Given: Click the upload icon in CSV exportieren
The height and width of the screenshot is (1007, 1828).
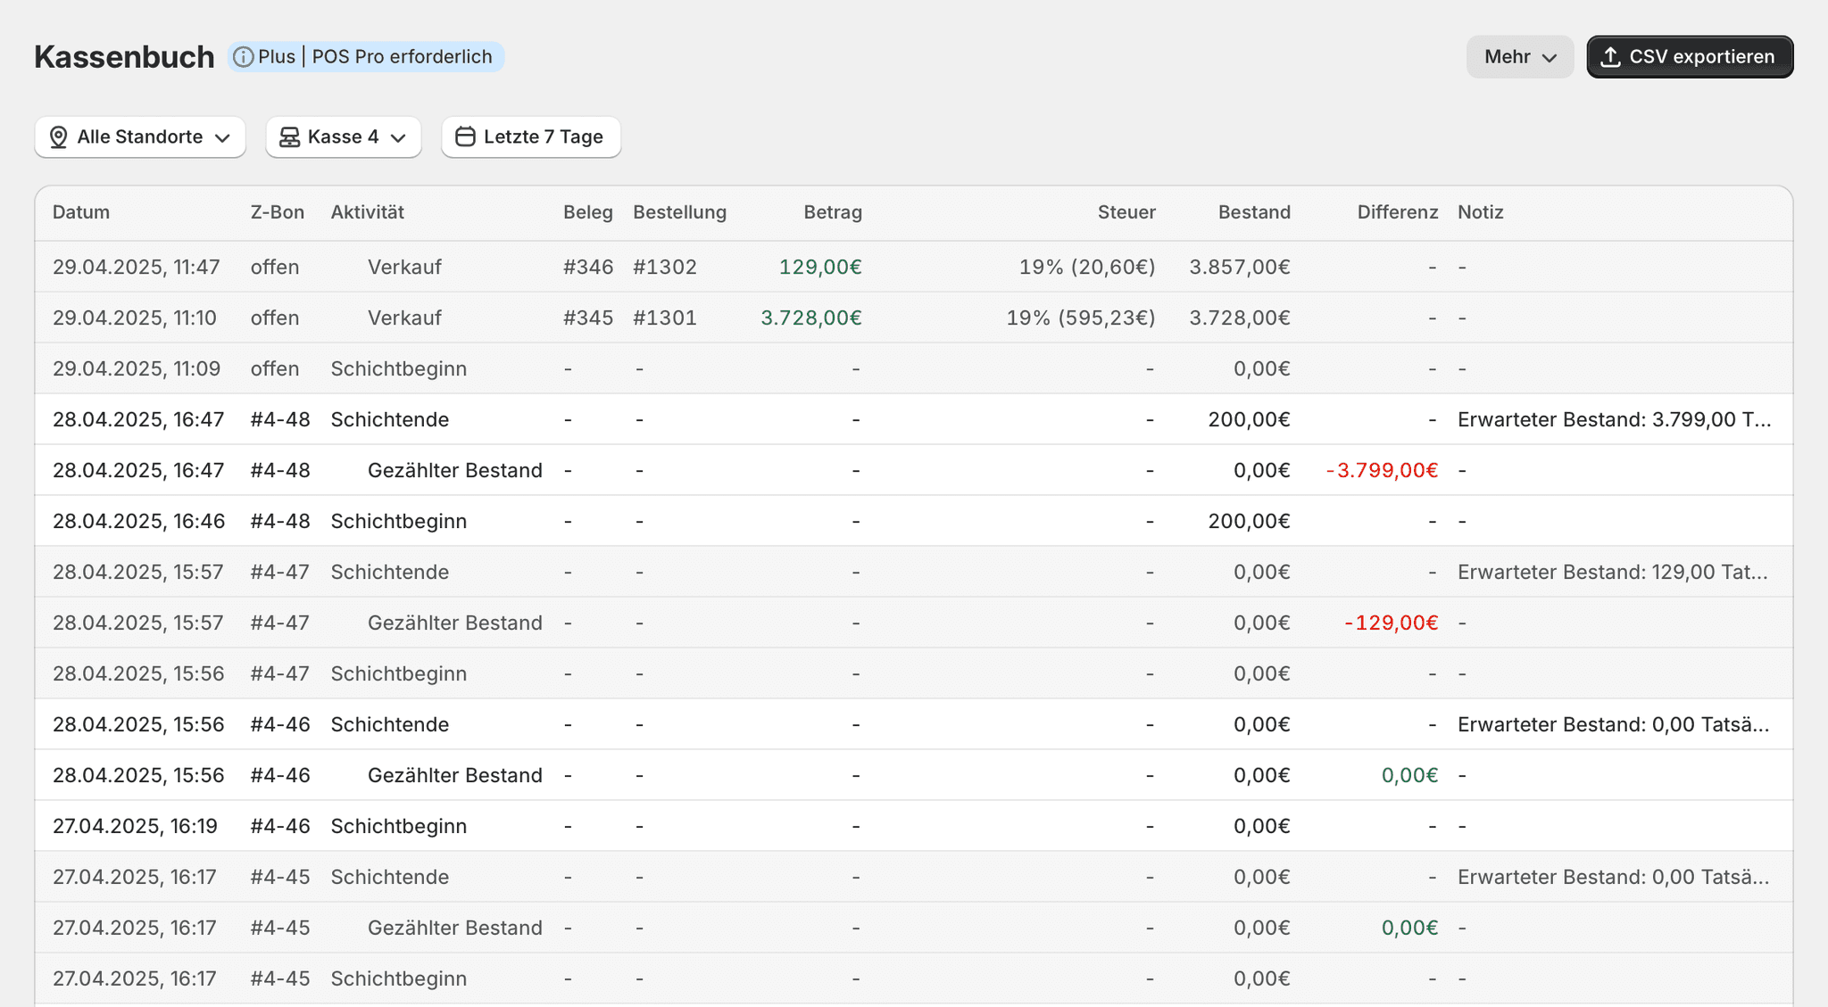Looking at the screenshot, I should click(x=1610, y=57).
